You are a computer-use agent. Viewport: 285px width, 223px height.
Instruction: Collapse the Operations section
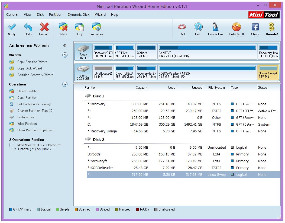point(65,84)
